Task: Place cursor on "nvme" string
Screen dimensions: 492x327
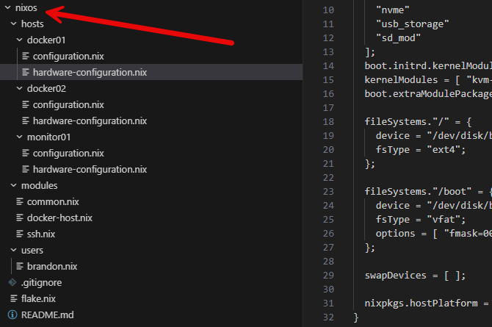Action: tap(393, 10)
